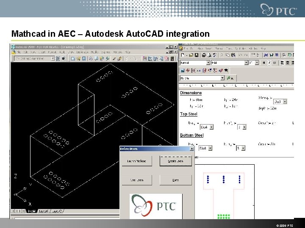
Task: Click Print Preview icon in Mathcad toolbar
Action: click(209, 55)
